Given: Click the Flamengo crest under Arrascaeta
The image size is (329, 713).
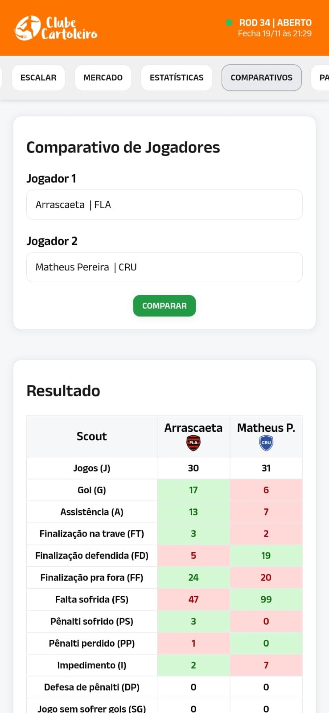Looking at the screenshot, I should point(193,443).
